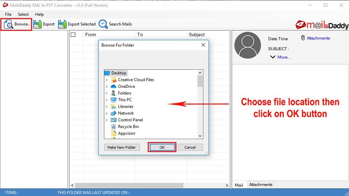Click the Libraries icon
The width and height of the screenshot is (349, 196).
tap(113, 106)
